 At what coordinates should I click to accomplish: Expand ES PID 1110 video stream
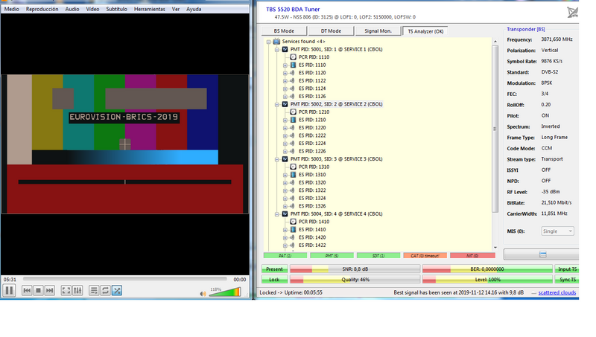[285, 65]
